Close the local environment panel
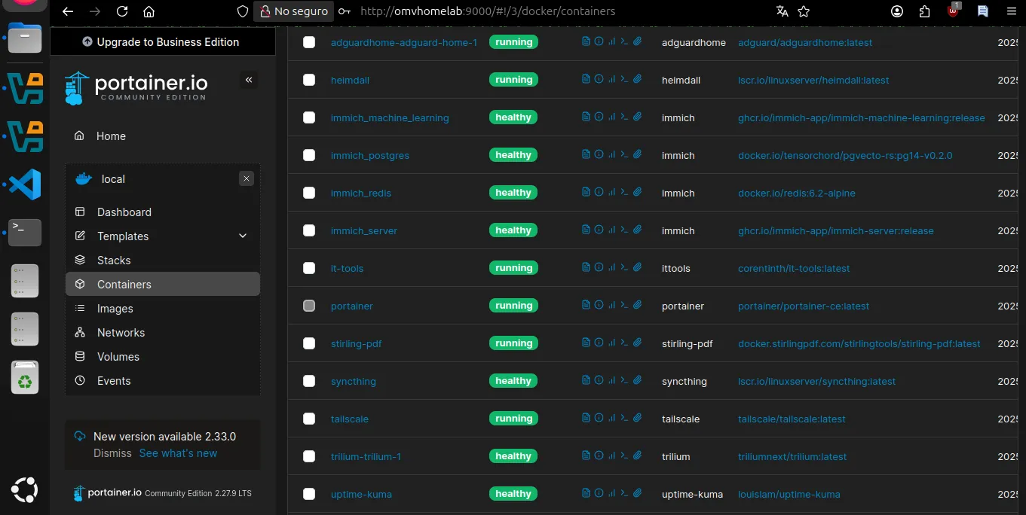This screenshot has width=1026, height=515. pos(247,178)
